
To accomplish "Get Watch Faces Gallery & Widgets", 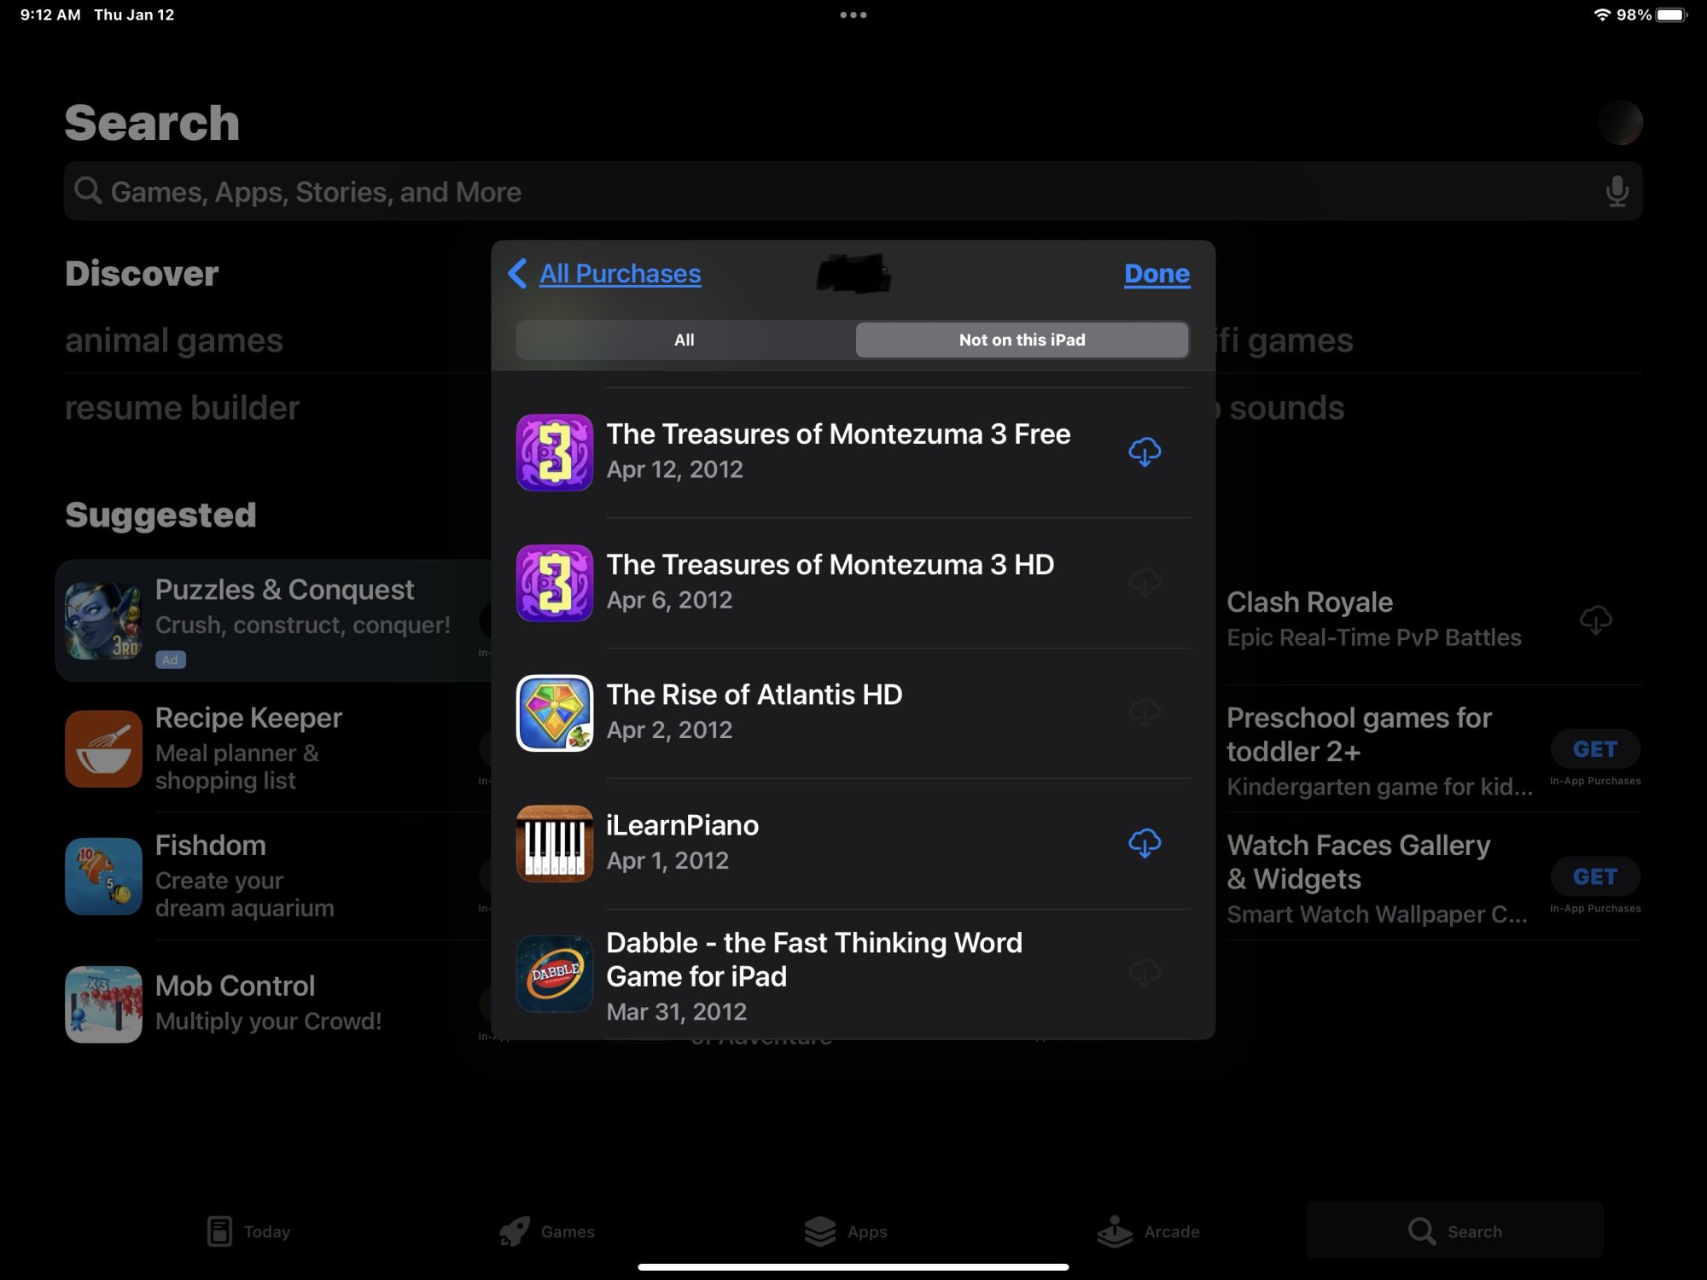I will [x=1594, y=876].
